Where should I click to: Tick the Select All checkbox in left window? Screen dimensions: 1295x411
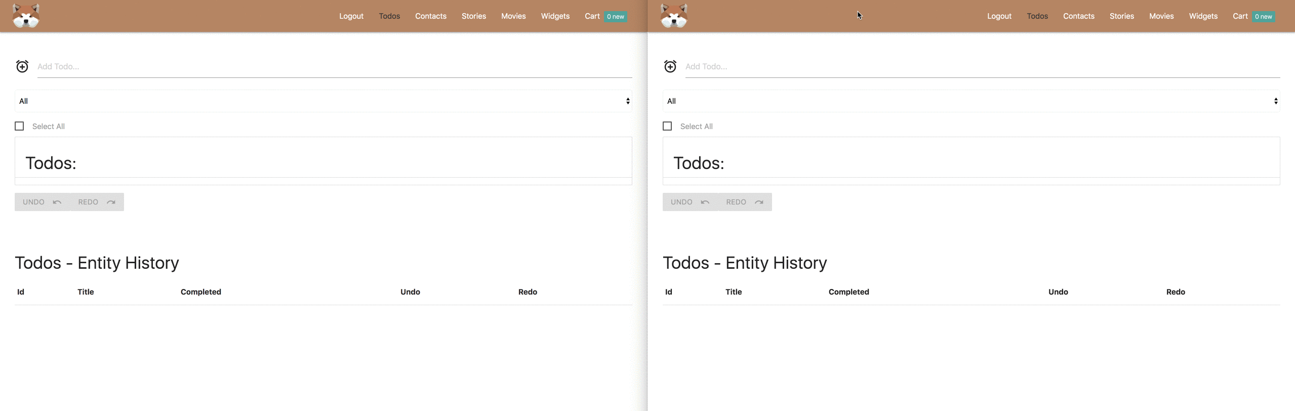click(19, 126)
